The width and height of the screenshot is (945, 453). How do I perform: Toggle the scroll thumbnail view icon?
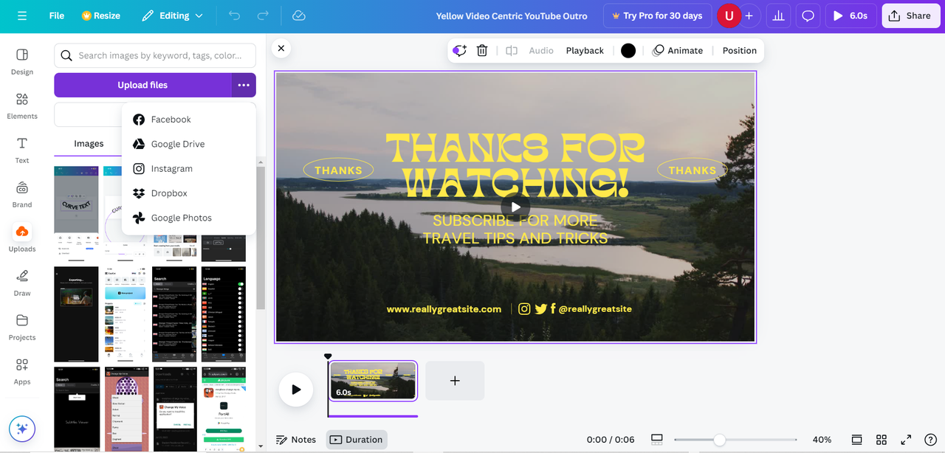tap(856, 440)
